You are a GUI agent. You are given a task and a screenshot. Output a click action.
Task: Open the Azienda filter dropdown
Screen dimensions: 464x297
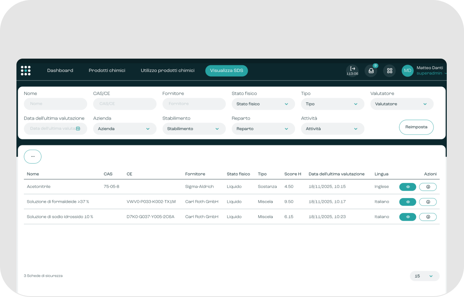[x=125, y=129]
